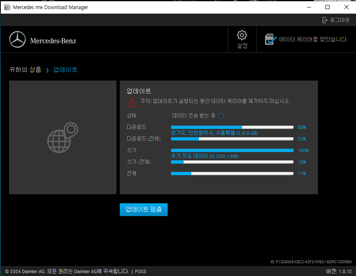Click the 추가 지도 데이터 (3) (325.1 MB) label

tap(204, 156)
